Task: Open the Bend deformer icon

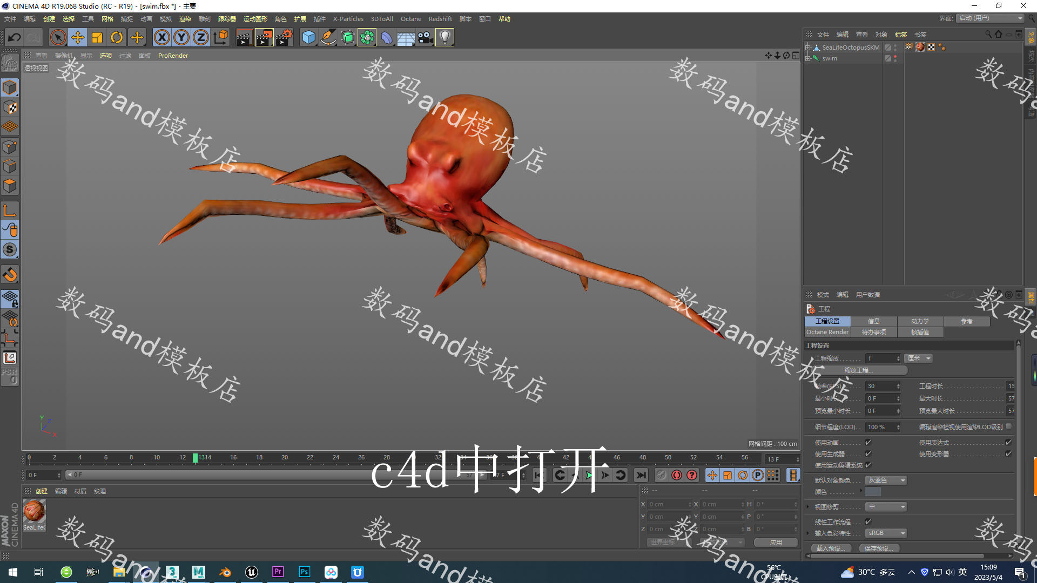Action: click(x=387, y=37)
